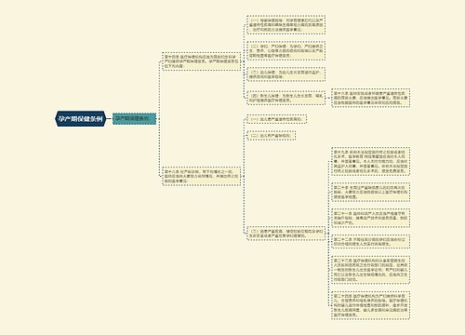This screenshot has height=335, width=465.
Task: Select item (四) 新生儿保健 node
Action: (x=286, y=98)
